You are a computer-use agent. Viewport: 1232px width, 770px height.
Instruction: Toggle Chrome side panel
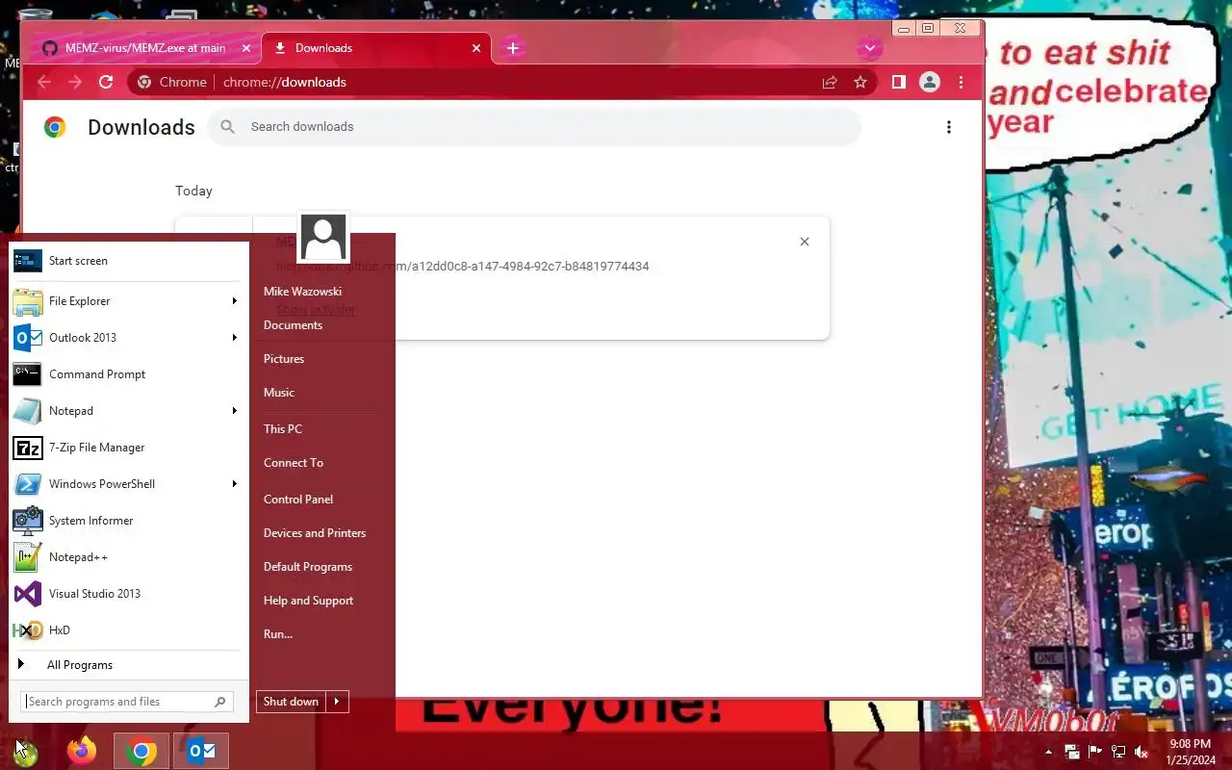click(898, 82)
